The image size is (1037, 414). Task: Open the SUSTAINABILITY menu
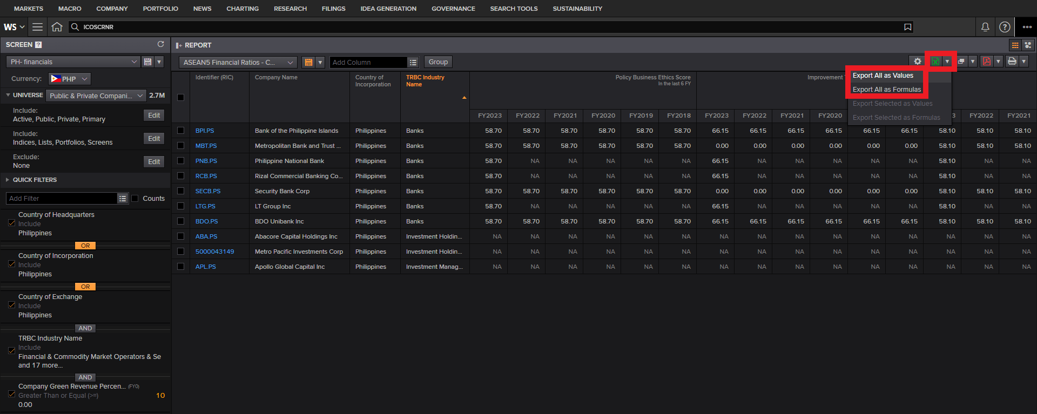(577, 9)
